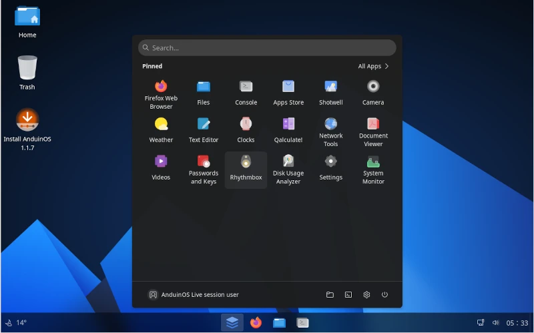The height and width of the screenshot is (333, 534).
Task: Launch Document Viewer
Action: click(x=373, y=131)
